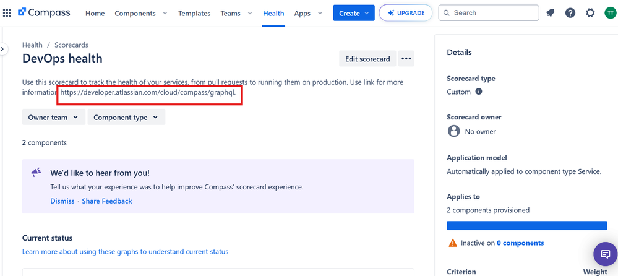
Task: Click the Application model label
Action: tap(477, 158)
